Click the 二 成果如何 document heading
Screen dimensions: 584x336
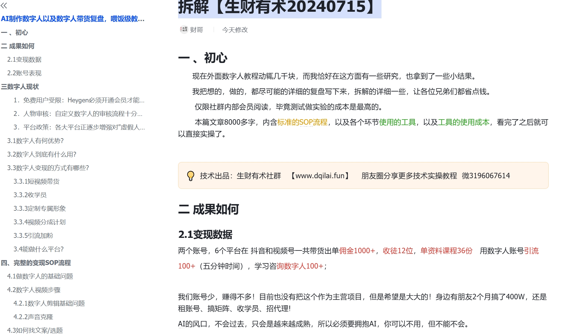209,209
